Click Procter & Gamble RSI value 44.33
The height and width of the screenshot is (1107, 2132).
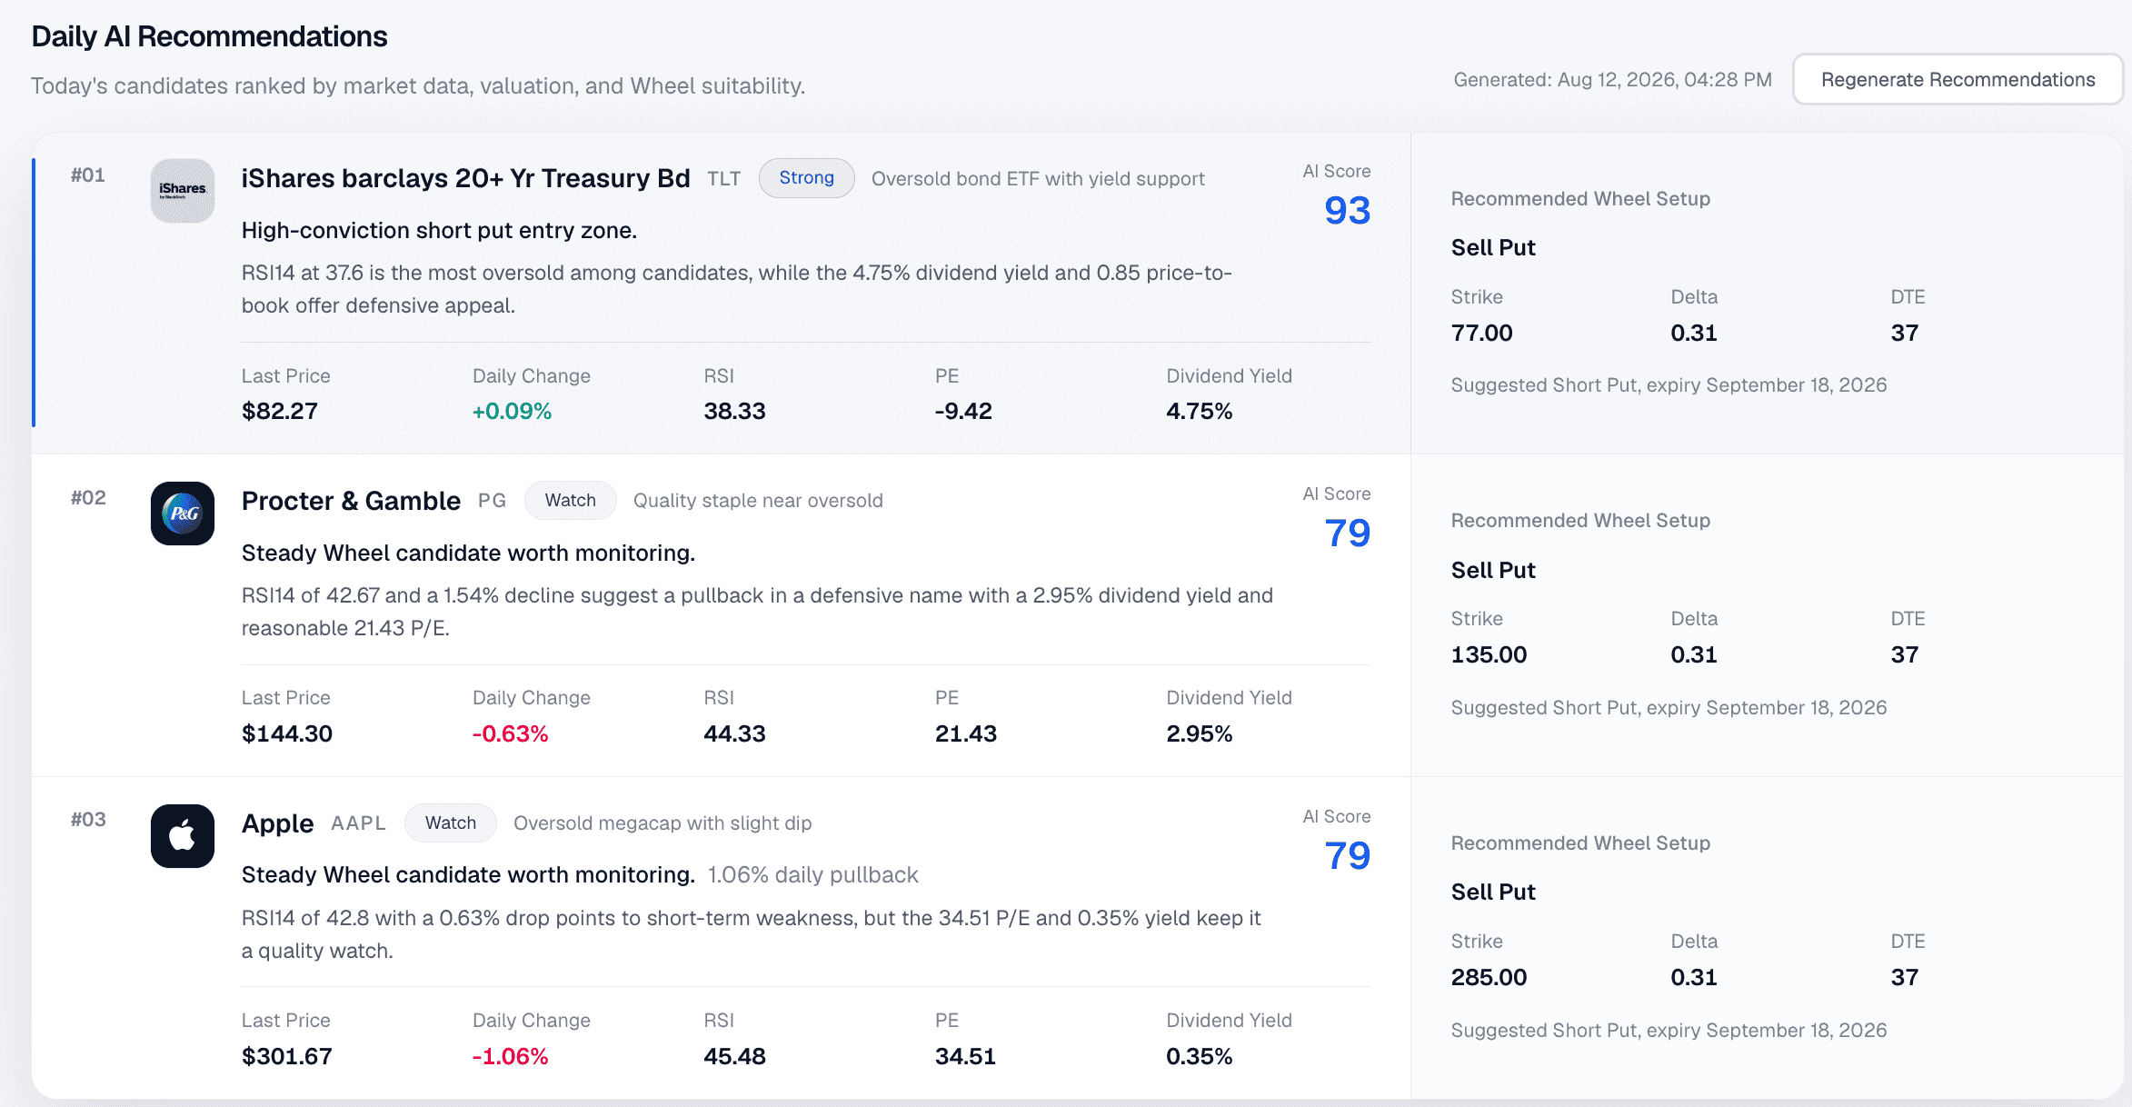(x=735, y=734)
